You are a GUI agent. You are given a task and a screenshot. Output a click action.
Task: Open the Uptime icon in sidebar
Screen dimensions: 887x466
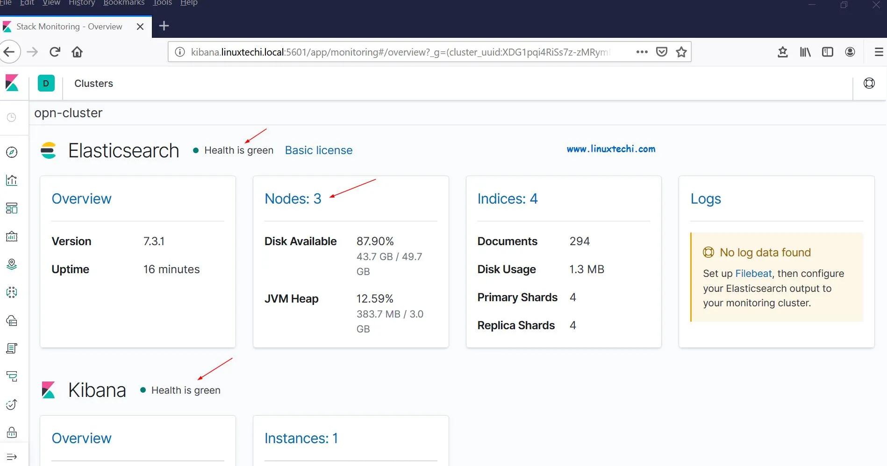pos(12,404)
